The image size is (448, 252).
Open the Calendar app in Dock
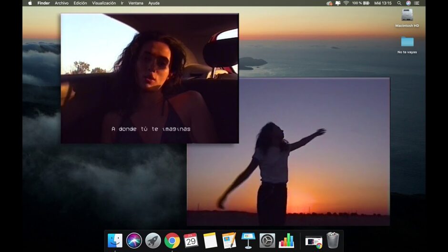click(191, 241)
